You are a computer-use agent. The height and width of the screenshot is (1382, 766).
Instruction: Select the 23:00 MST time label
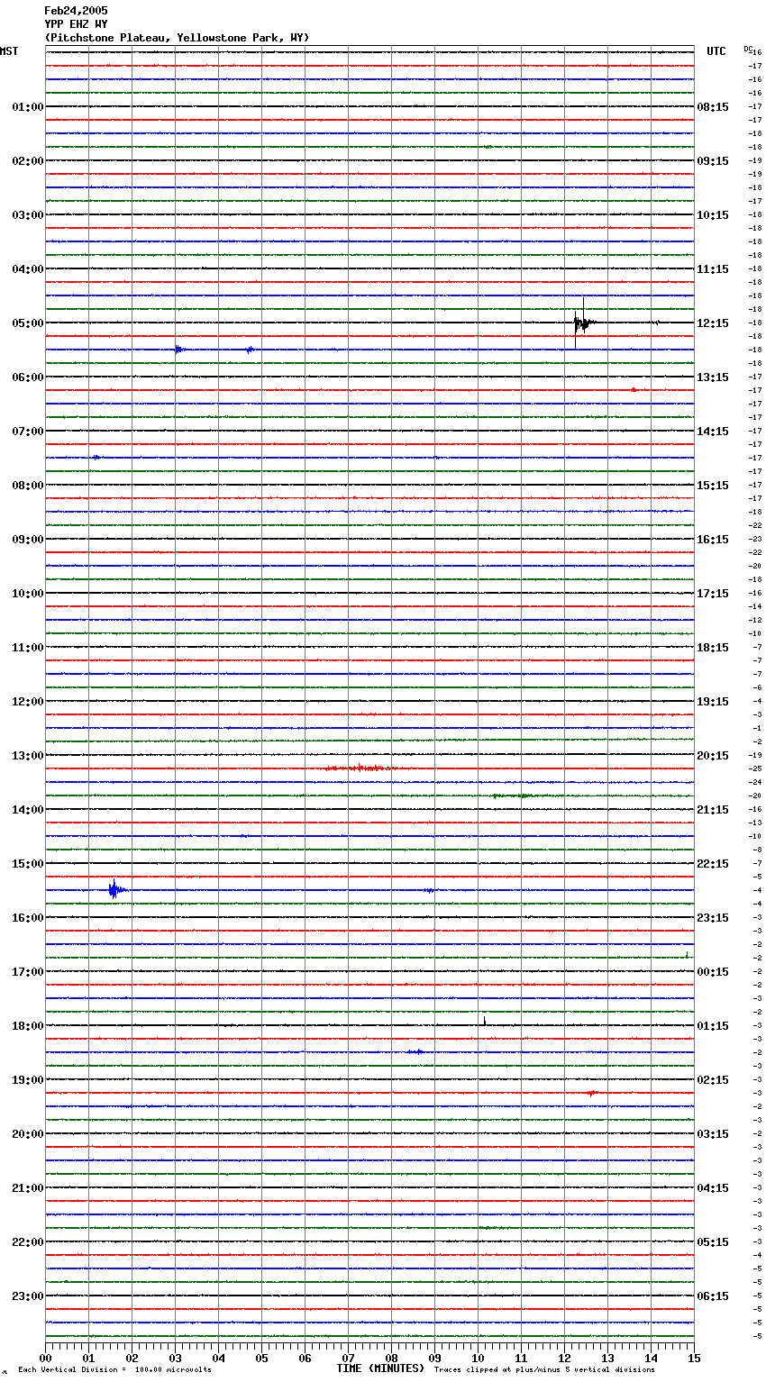pyautogui.click(x=28, y=1296)
